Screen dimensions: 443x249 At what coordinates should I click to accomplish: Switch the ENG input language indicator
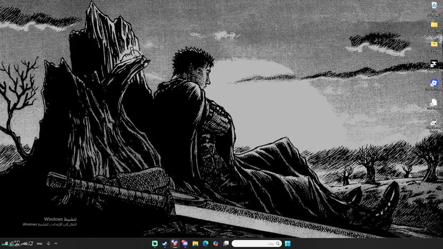(x=39, y=243)
